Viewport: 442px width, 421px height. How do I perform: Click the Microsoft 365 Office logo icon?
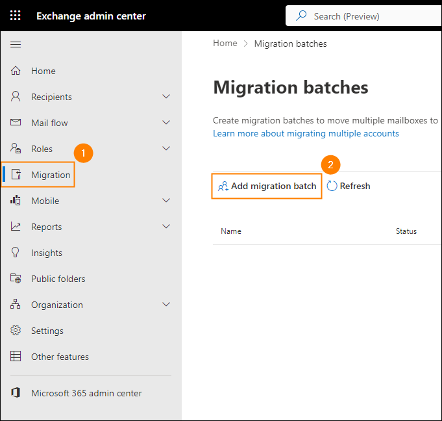(16, 392)
